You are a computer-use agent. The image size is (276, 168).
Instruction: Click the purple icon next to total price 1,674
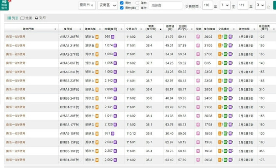[115, 45]
